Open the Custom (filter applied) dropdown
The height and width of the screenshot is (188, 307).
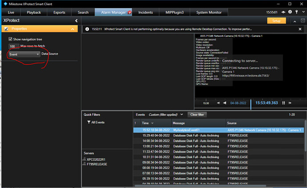[x=166, y=114]
